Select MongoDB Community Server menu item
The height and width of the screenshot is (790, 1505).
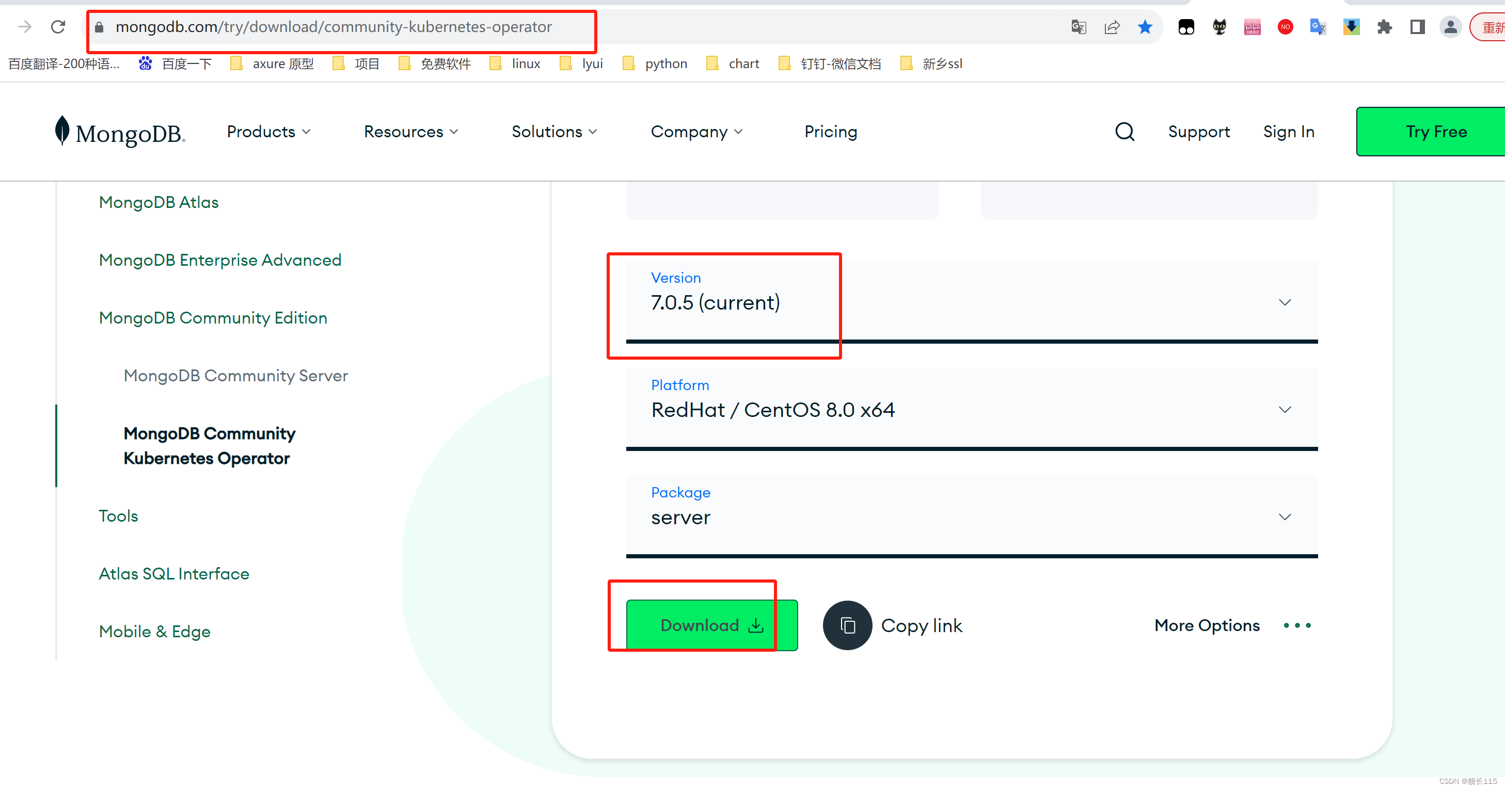point(235,375)
